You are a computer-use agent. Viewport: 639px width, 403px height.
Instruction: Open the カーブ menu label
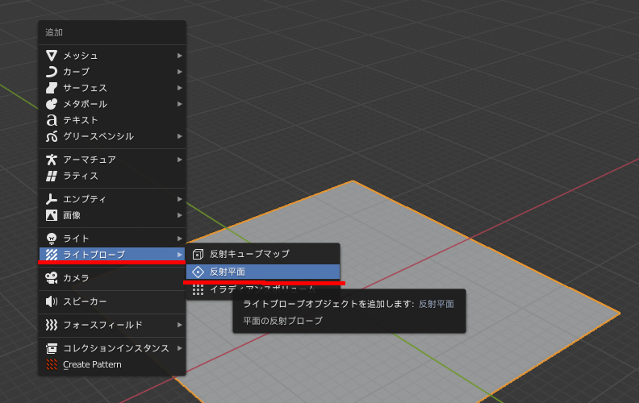[x=76, y=72]
